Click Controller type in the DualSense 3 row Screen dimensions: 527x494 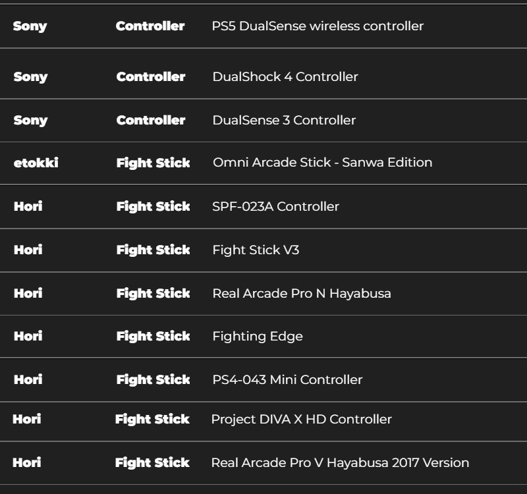150,120
